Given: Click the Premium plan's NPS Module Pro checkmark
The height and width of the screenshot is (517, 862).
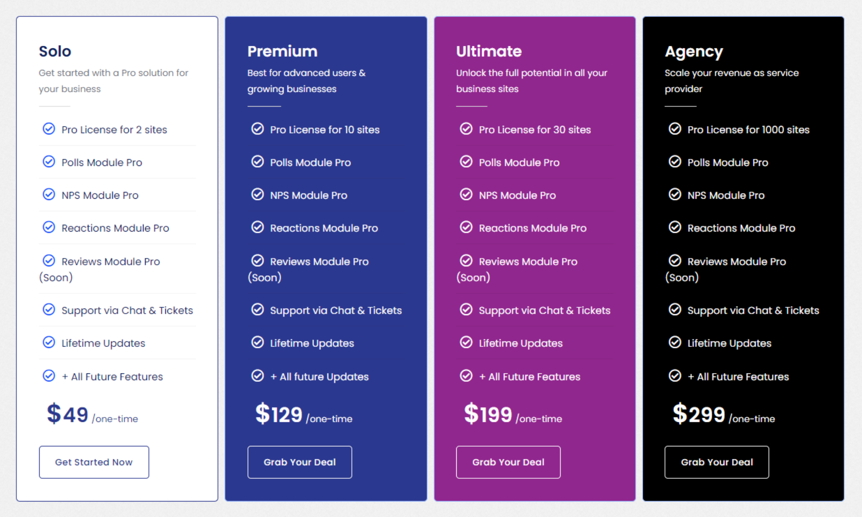Looking at the screenshot, I should point(258,195).
